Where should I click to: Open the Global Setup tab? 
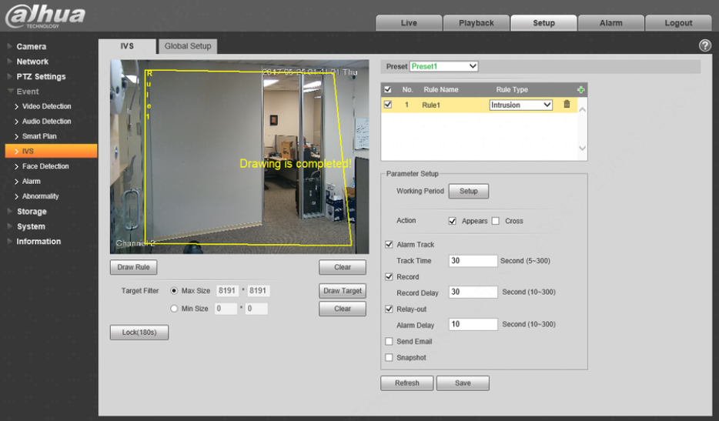coord(188,46)
